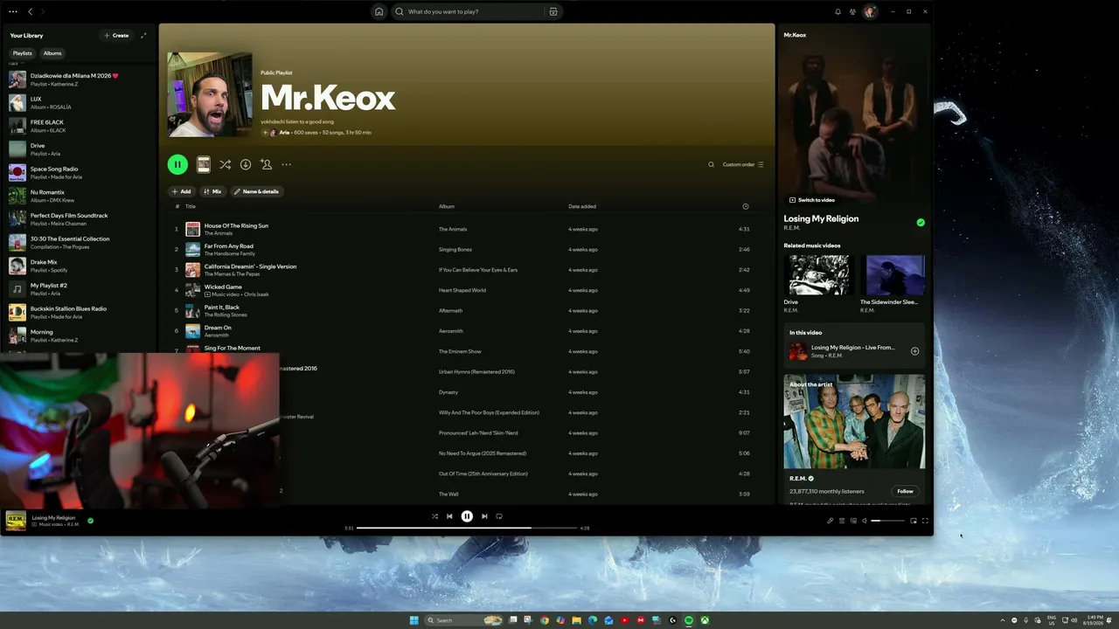Sort tracks by Date added column header
The width and height of the screenshot is (1119, 629).
[x=582, y=206]
